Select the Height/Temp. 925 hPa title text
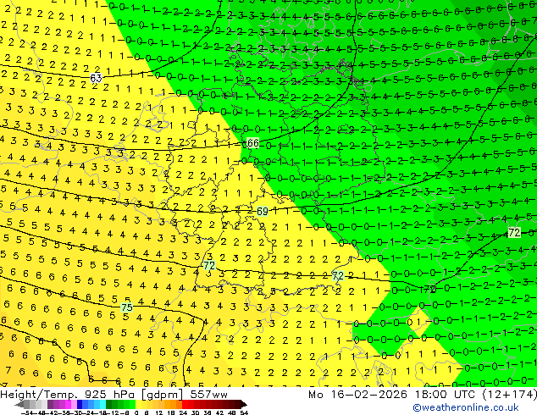 68,395
